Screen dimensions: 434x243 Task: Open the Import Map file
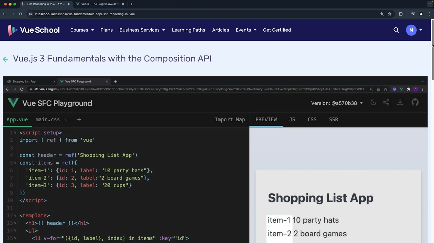tap(230, 119)
